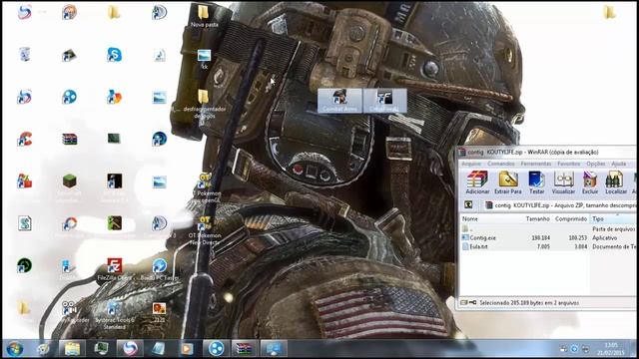Sort archive list by Nome column
639x359 pixels.
click(x=469, y=219)
